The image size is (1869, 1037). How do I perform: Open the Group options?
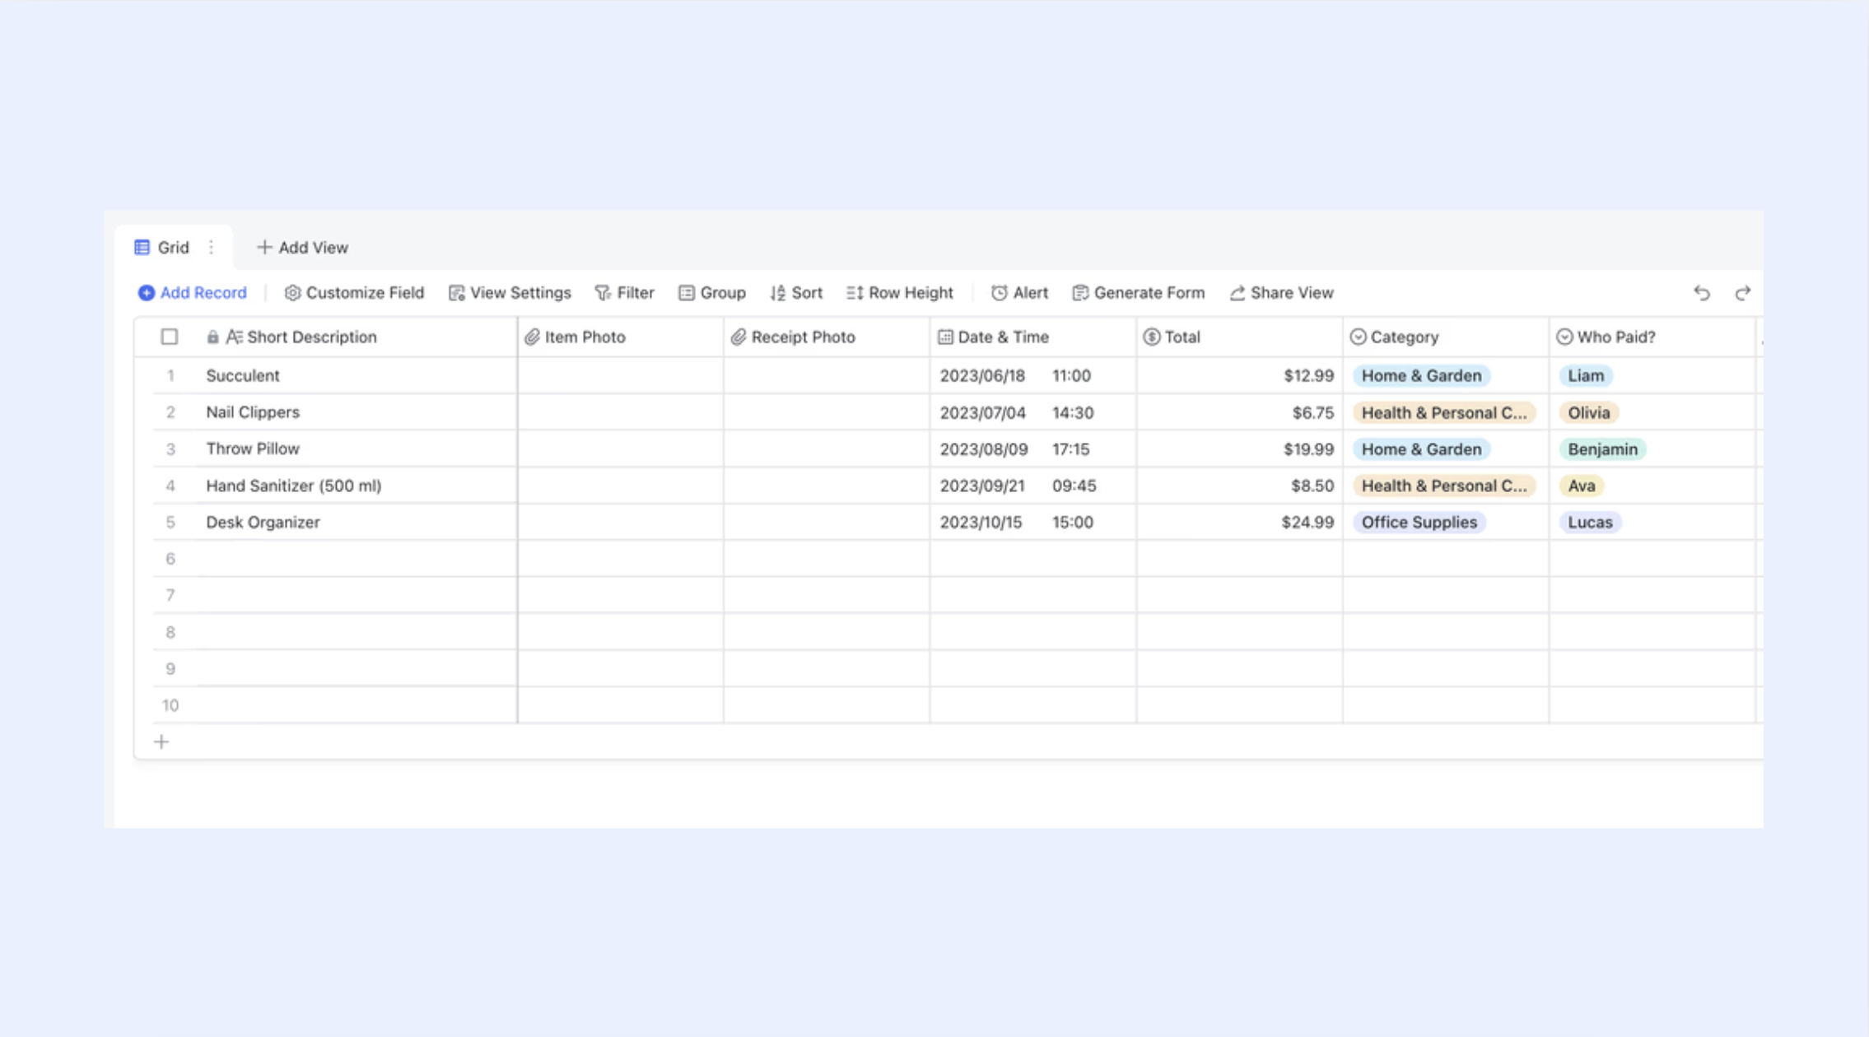[x=712, y=293]
